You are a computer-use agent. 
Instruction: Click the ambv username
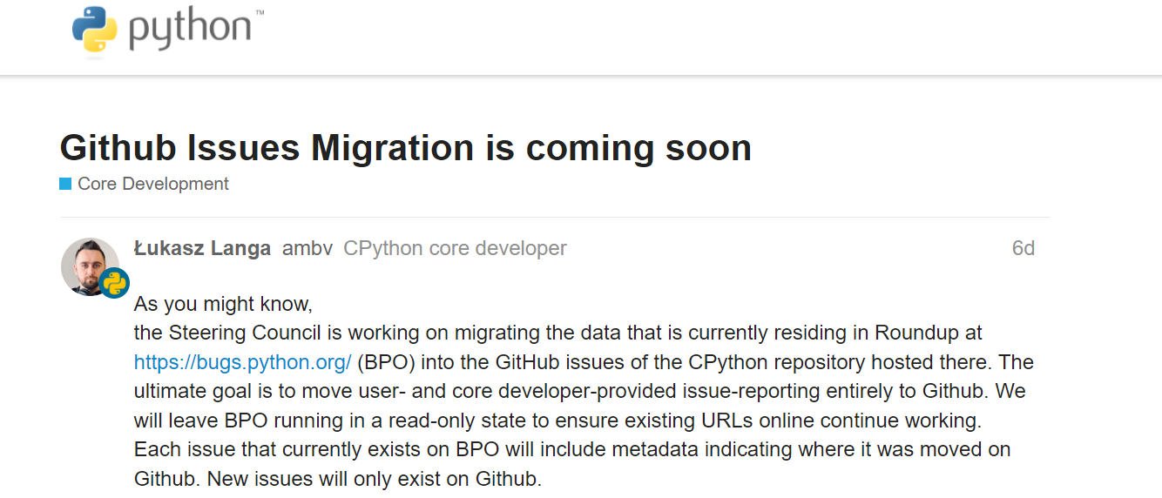point(307,248)
